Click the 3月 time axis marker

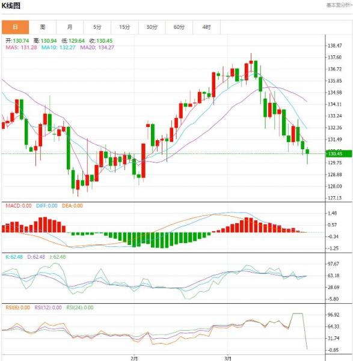point(227,358)
